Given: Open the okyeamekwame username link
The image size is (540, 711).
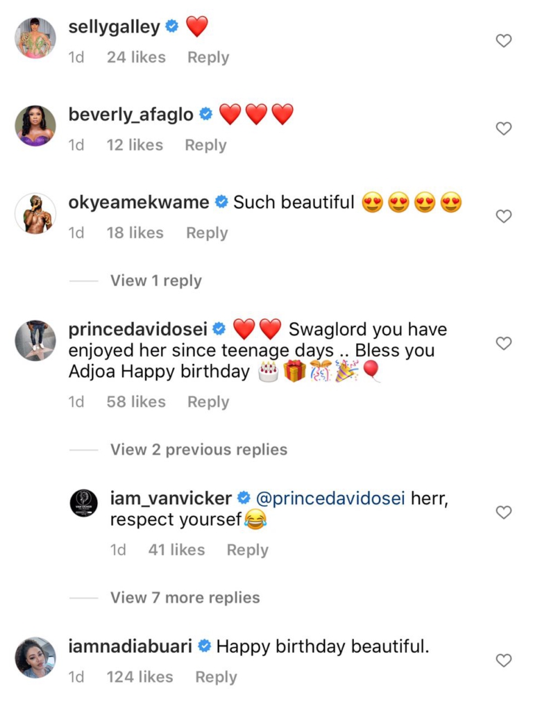Looking at the screenshot, I should tap(139, 203).
